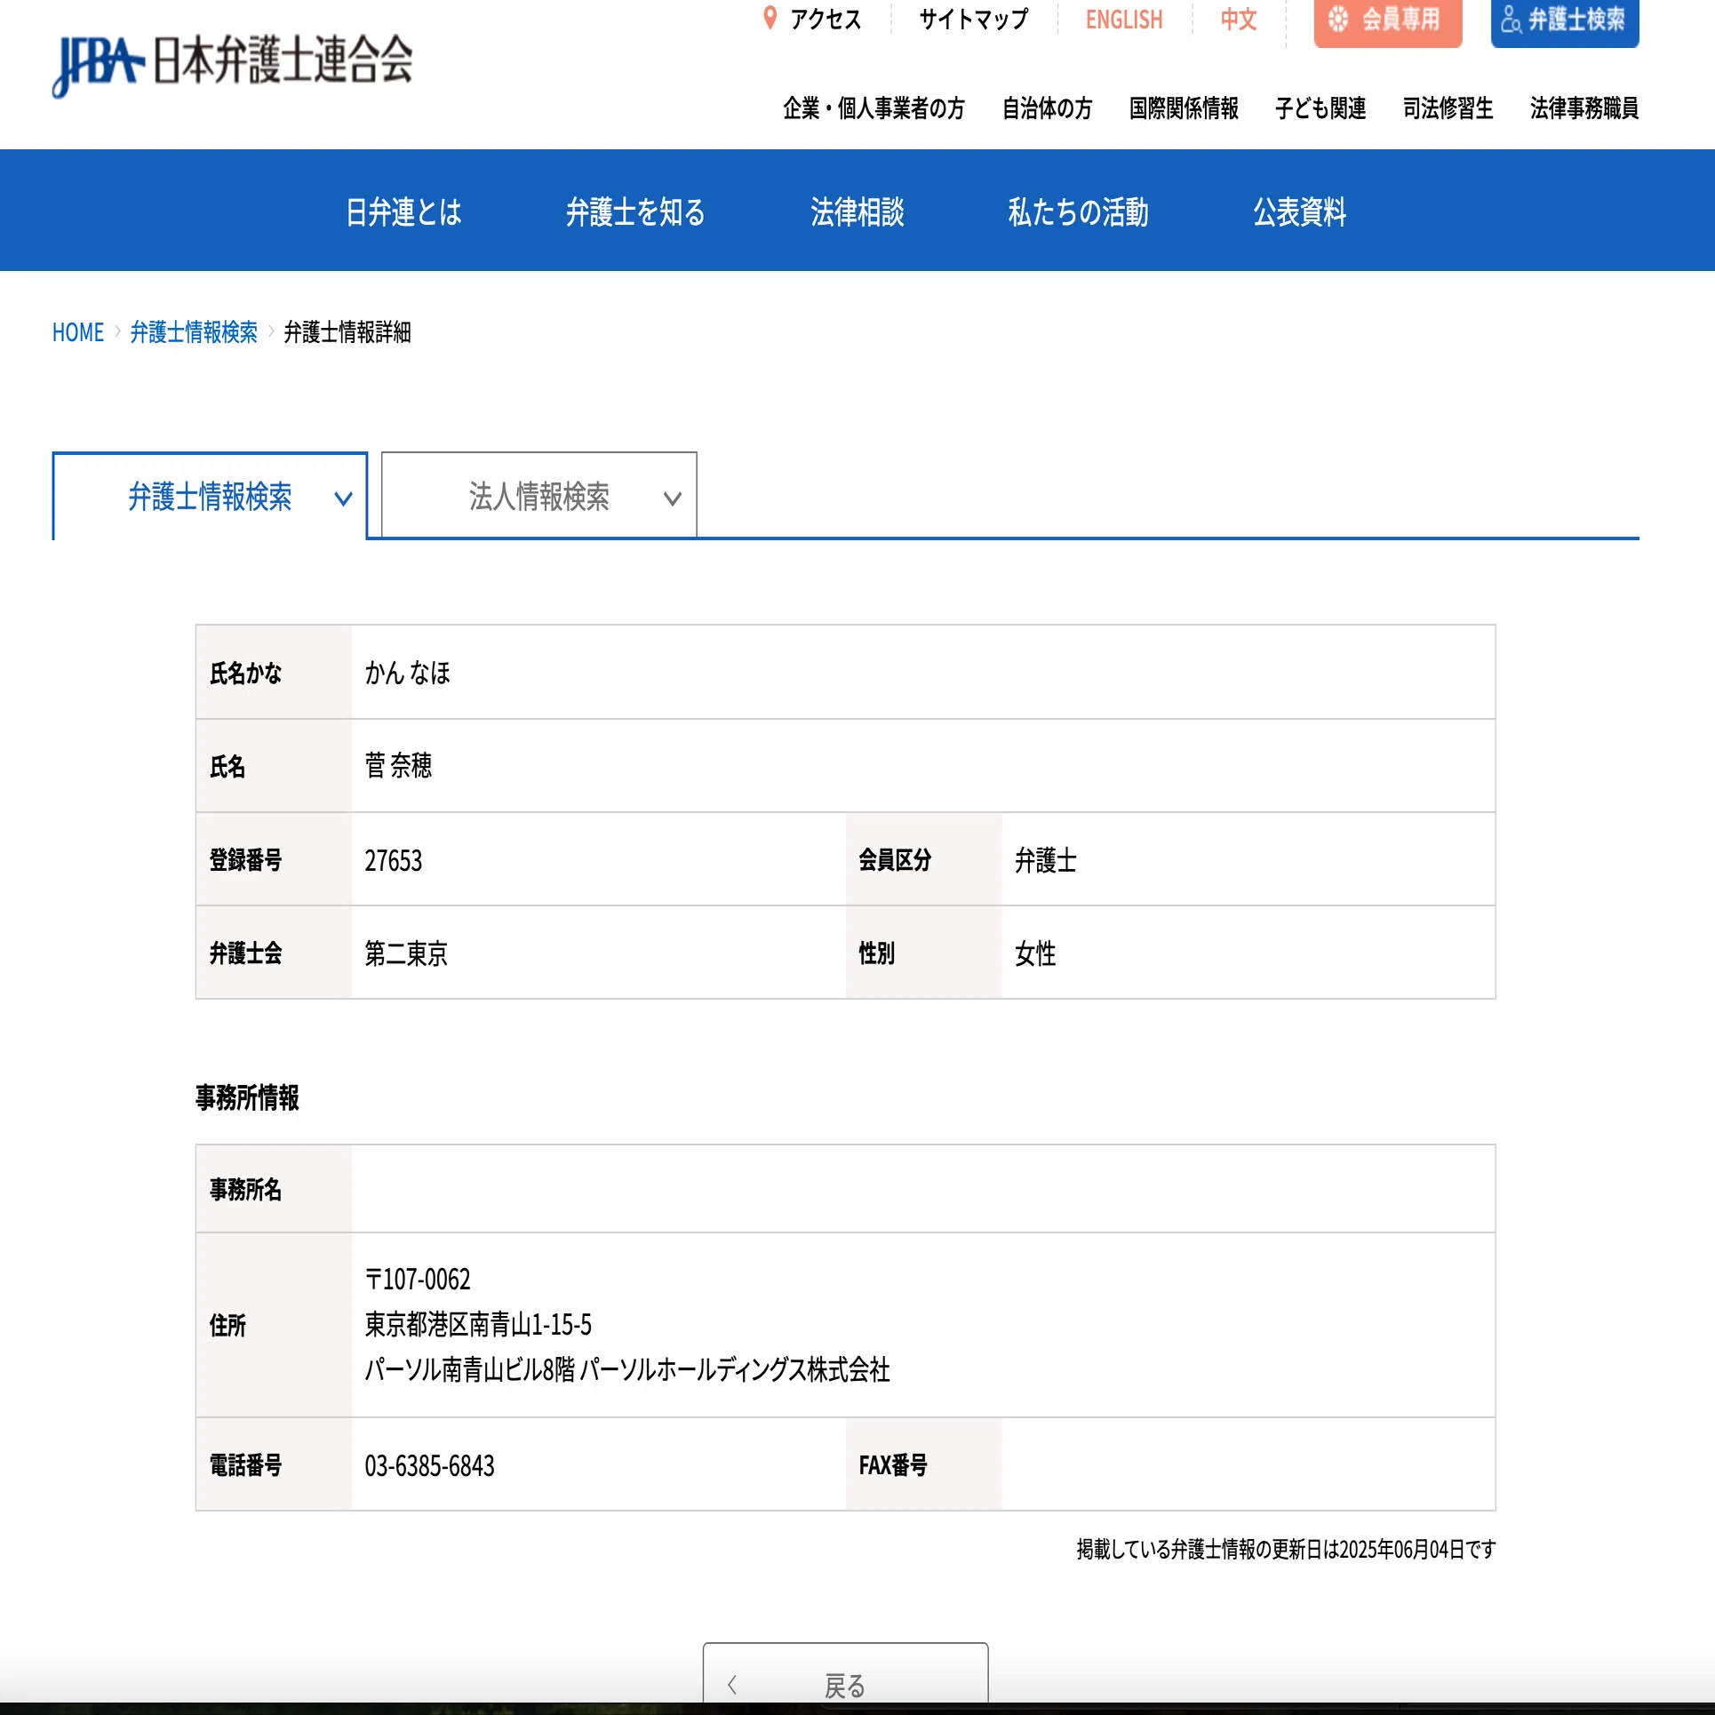Open the 弁護士を知る menu

point(635,212)
